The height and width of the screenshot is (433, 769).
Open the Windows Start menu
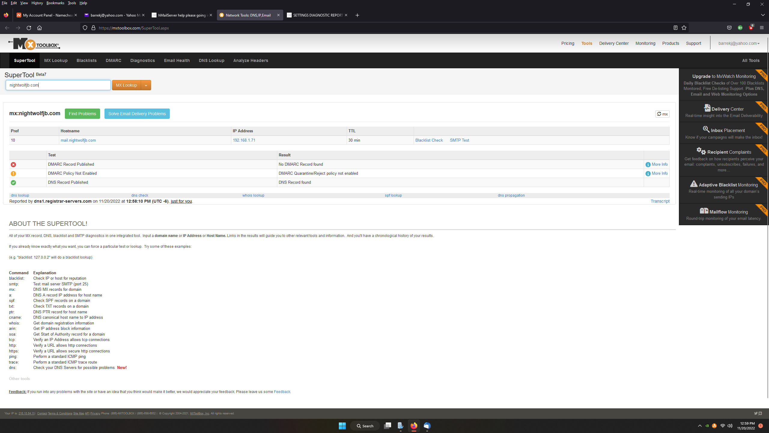click(x=342, y=426)
